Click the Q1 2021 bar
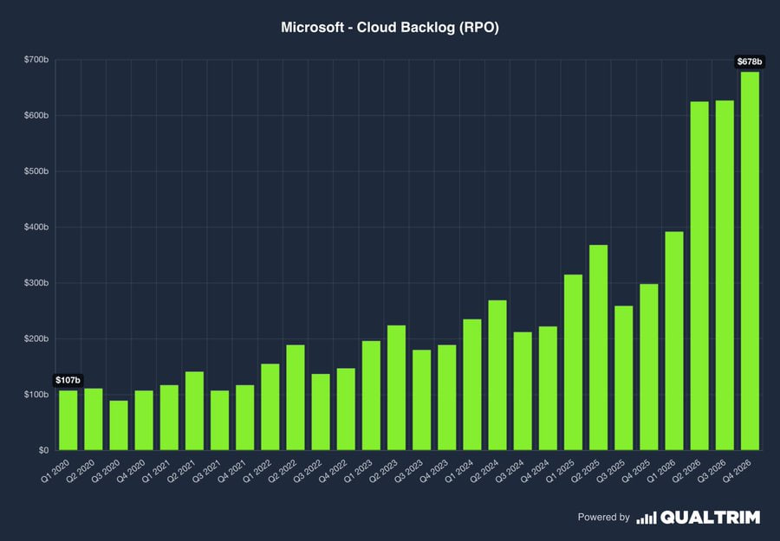This screenshot has width=780, height=541. 169,418
